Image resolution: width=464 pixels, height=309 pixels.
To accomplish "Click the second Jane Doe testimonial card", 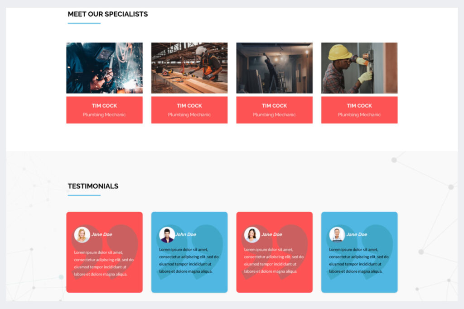I will coord(274,252).
